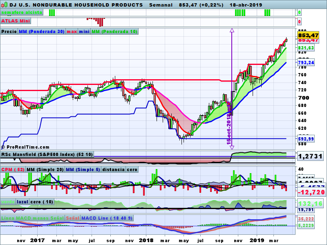Click the '640' price axis label
Screen dimensions: 327x245
point(302,120)
